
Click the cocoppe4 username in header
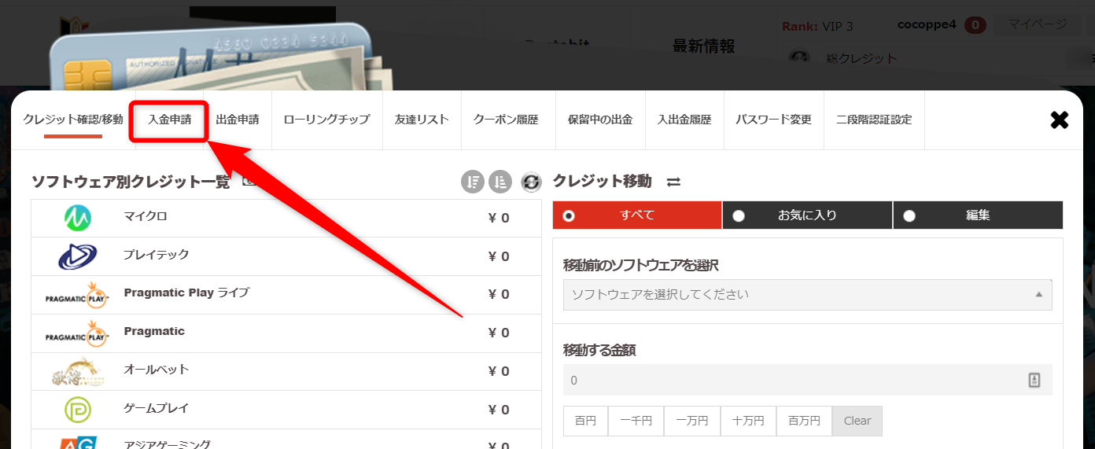(927, 24)
